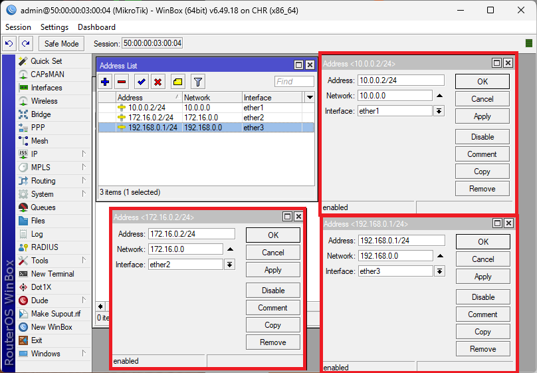Click the blue checkmark Enable icon
Viewport: 537px width, 373px height.
pyautogui.click(x=141, y=82)
